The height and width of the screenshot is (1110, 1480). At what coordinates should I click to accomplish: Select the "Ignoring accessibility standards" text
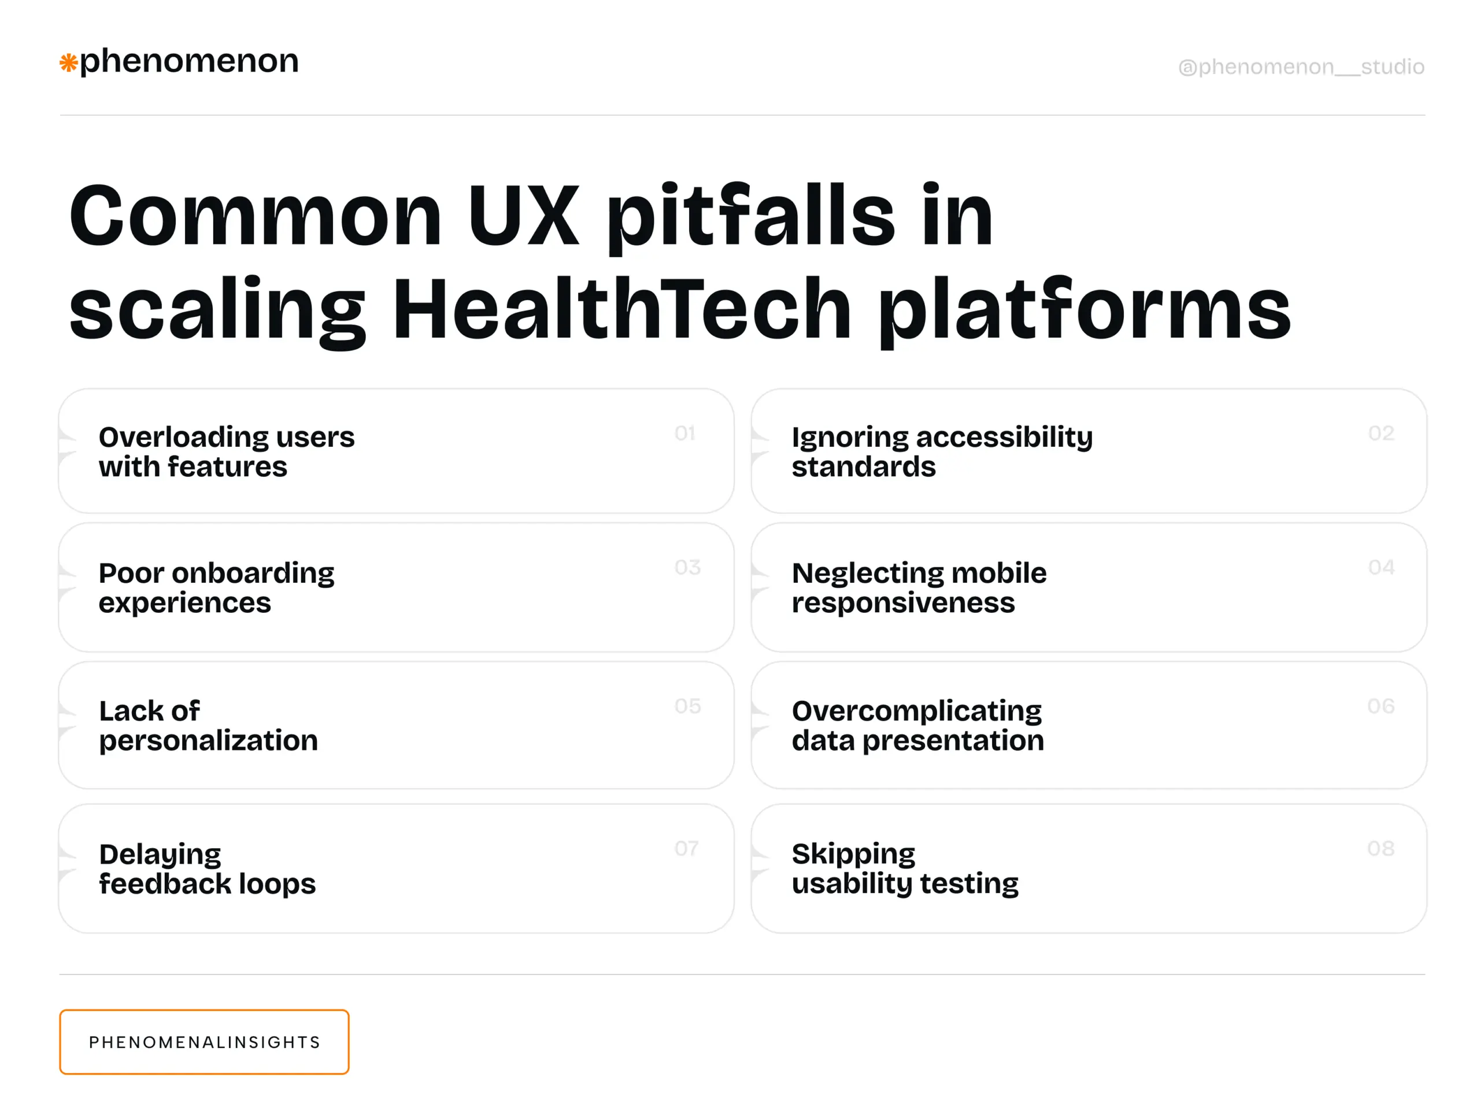click(x=941, y=452)
